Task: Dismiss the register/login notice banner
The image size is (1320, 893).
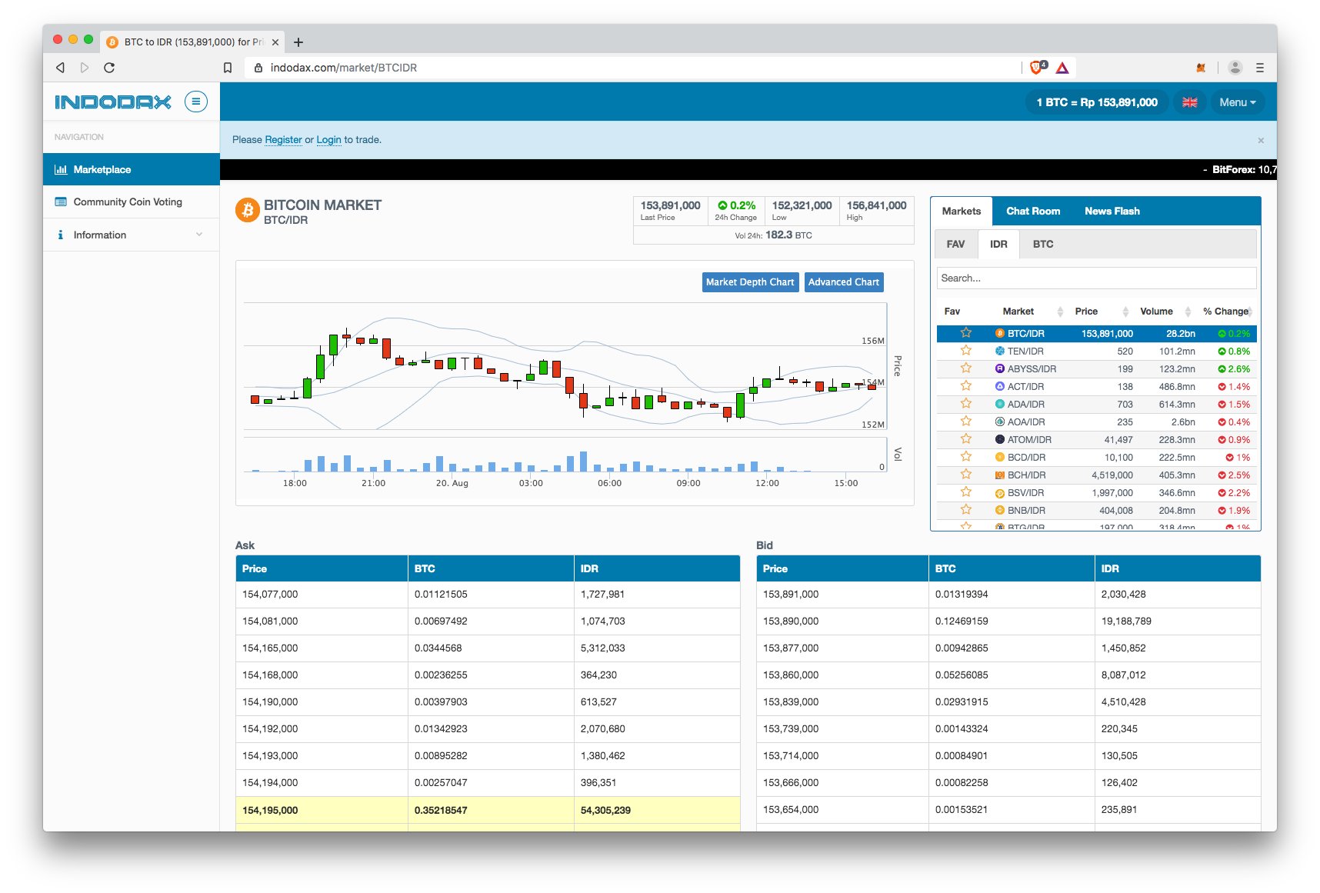Action: tap(1261, 140)
